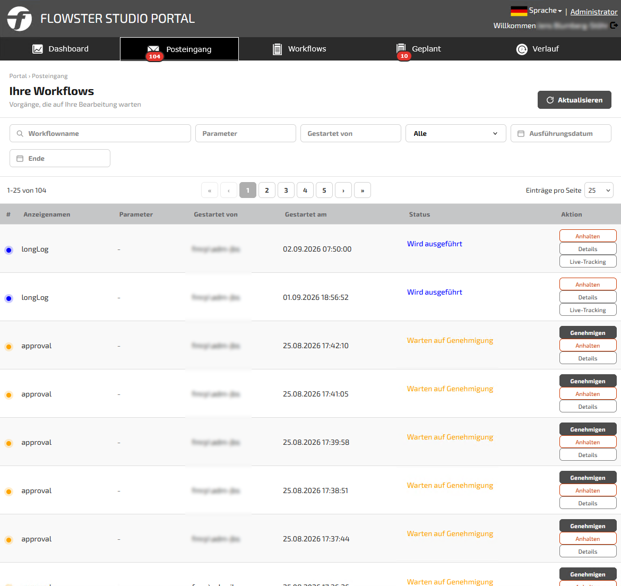
Task: Click the 10 badge on Geplant
Action: (x=404, y=56)
